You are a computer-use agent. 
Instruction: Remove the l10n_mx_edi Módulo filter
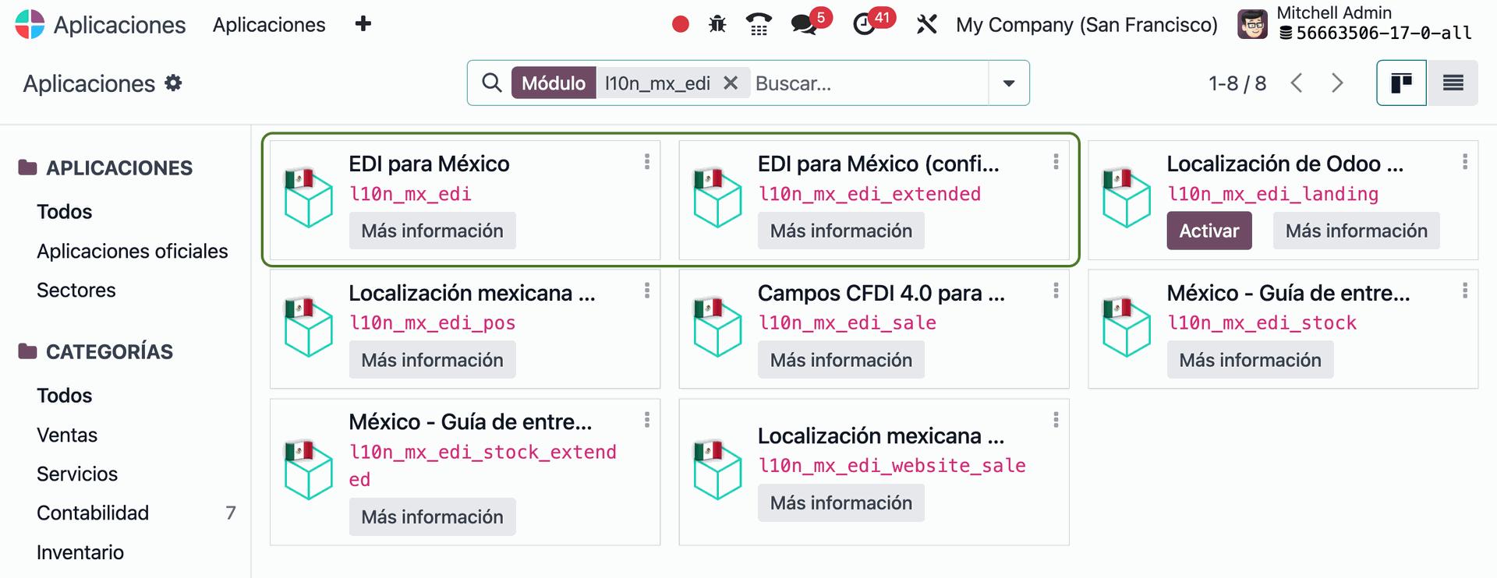point(731,83)
